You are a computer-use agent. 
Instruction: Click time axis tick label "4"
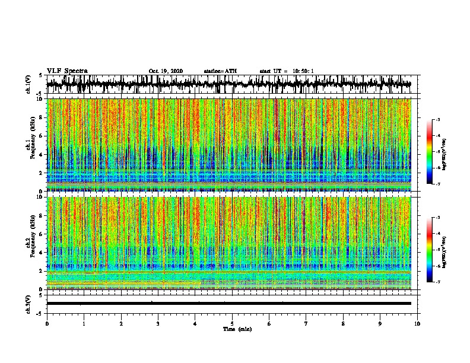[195, 324]
